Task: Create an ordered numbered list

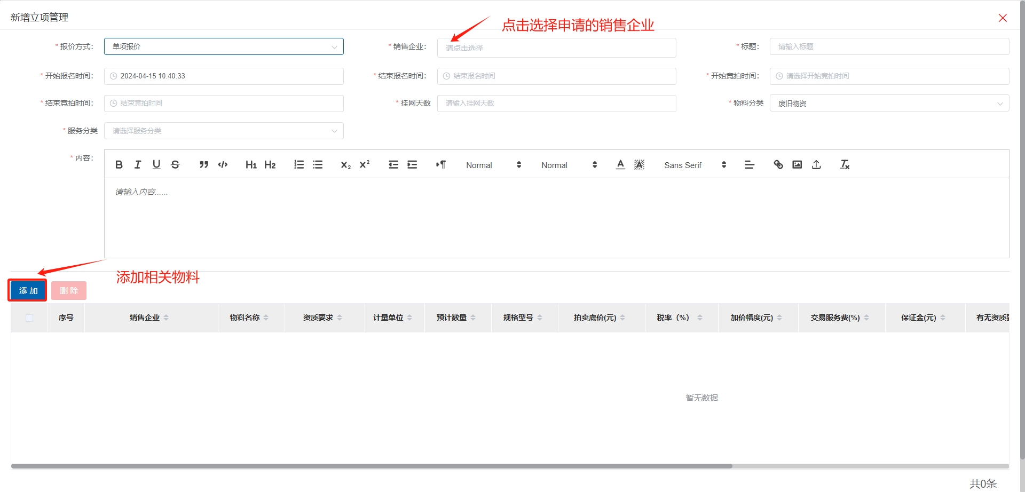Action: [299, 165]
